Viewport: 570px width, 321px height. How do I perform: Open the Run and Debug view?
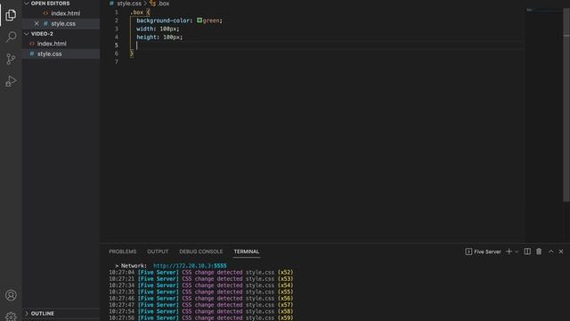click(x=11, y=81)
